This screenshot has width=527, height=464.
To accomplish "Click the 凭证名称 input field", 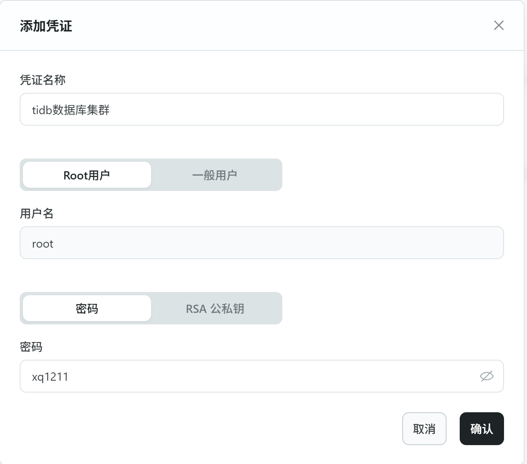I will [x=261, y=109].
